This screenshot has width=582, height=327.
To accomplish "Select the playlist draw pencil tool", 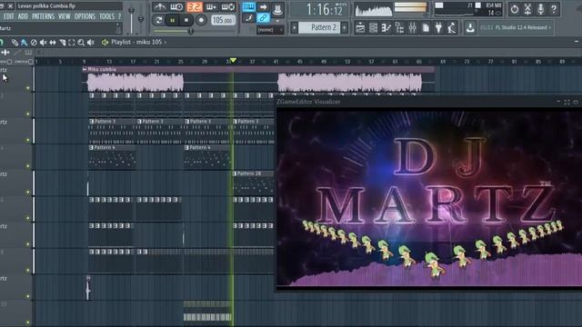I will coord(15,43).
